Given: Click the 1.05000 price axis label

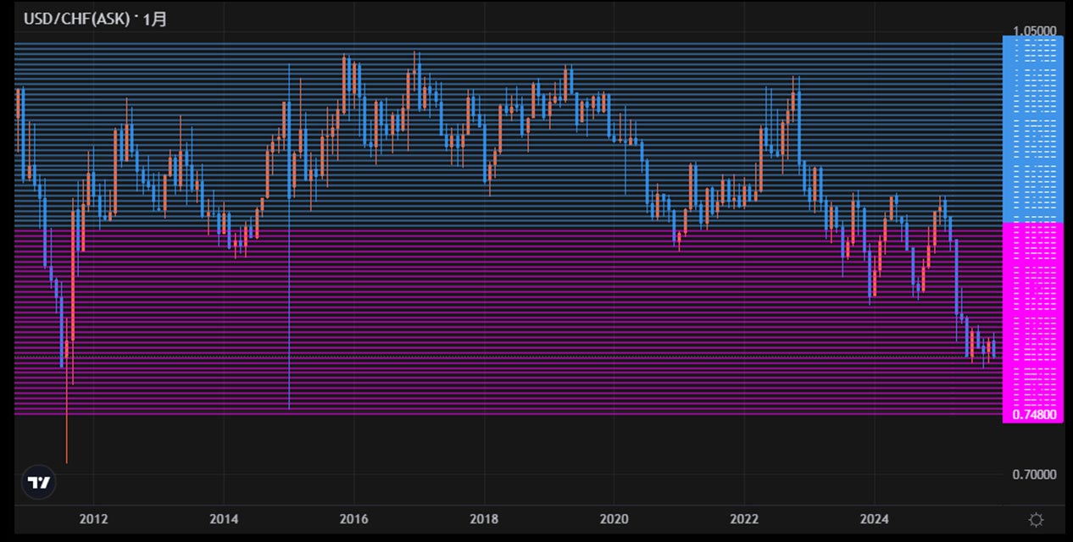Looking at the screenshot, I should [1033, 31].
